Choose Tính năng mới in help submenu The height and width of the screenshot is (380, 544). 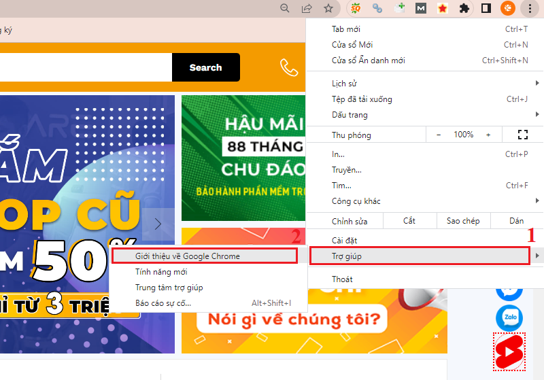[161, 272]
